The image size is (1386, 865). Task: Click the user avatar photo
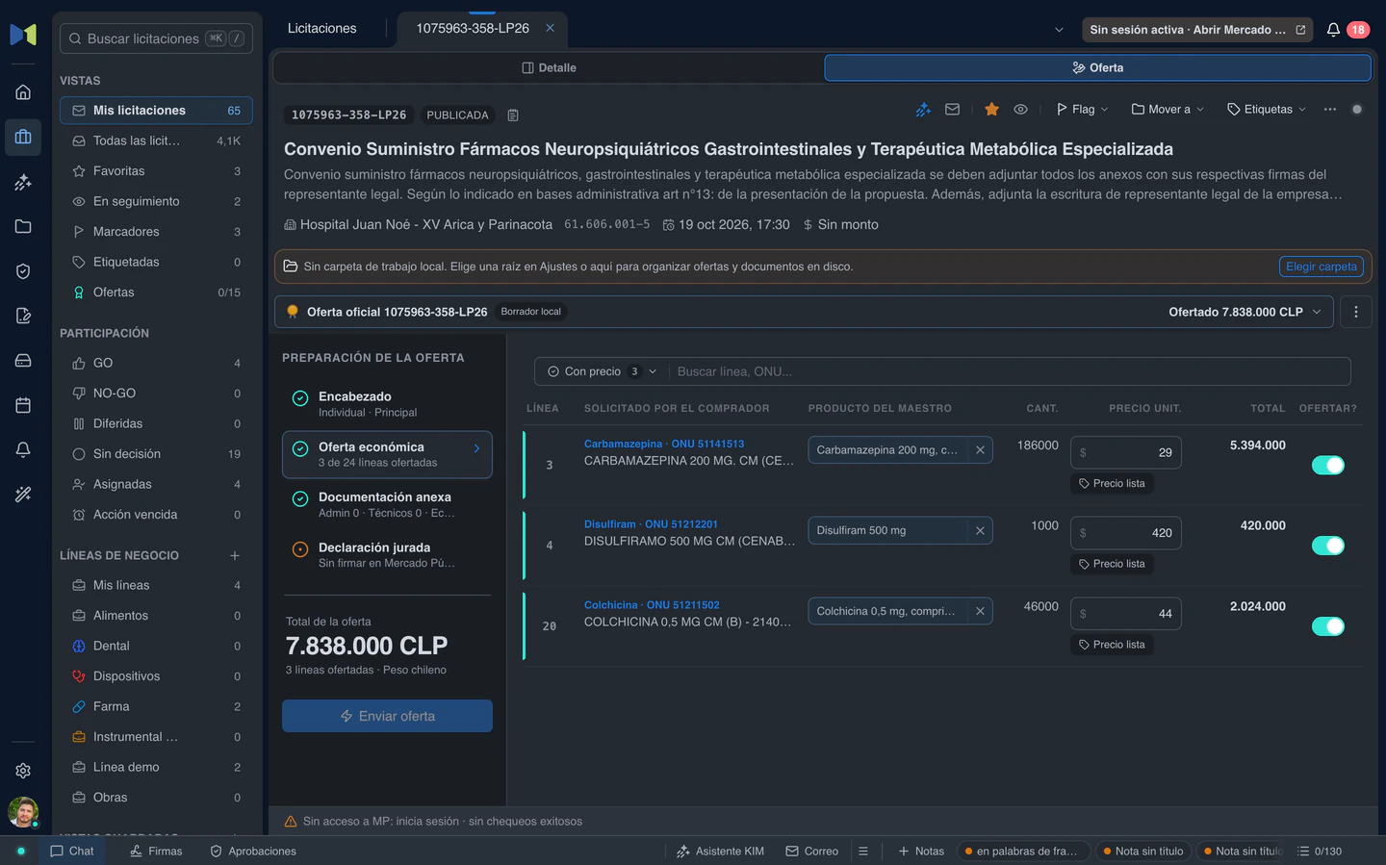[23, 812]
